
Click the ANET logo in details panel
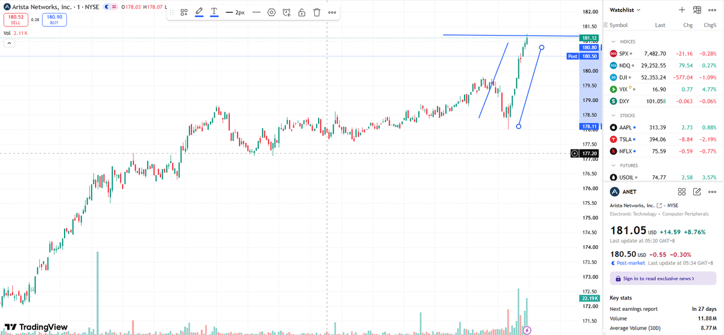pos(614,192)
